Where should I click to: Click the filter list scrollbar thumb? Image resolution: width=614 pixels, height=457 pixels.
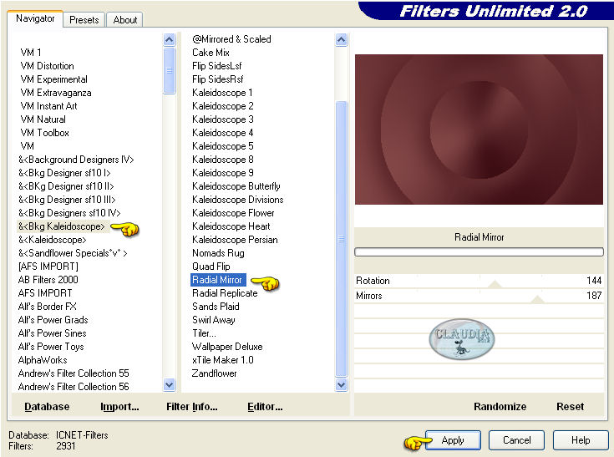tap(342, 239)
